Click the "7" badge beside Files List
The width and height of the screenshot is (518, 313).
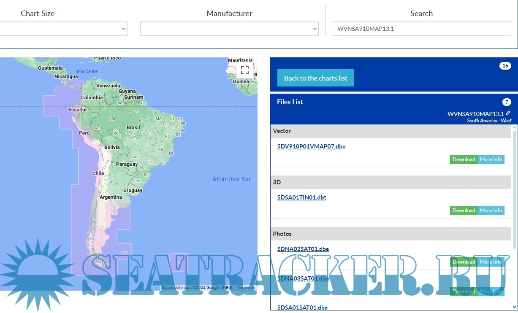506,102
